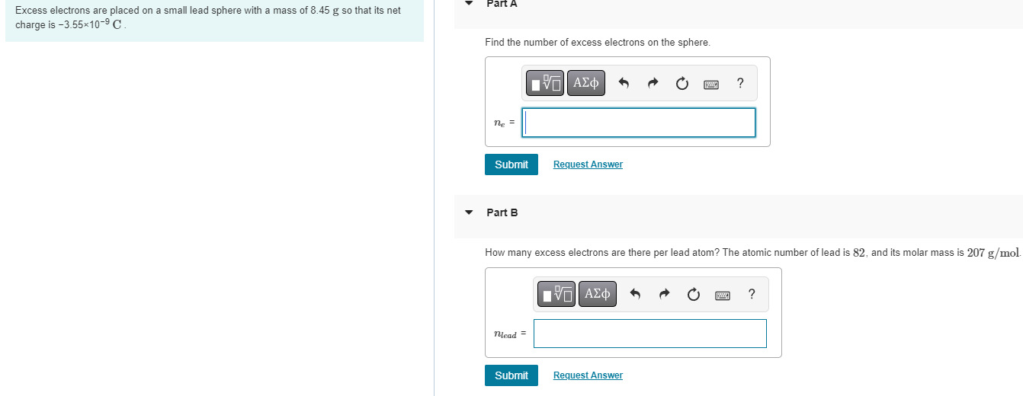Redo edit in Part B toolbar
This screenshot has height=396, width=1023.
(x=664, y=294)
